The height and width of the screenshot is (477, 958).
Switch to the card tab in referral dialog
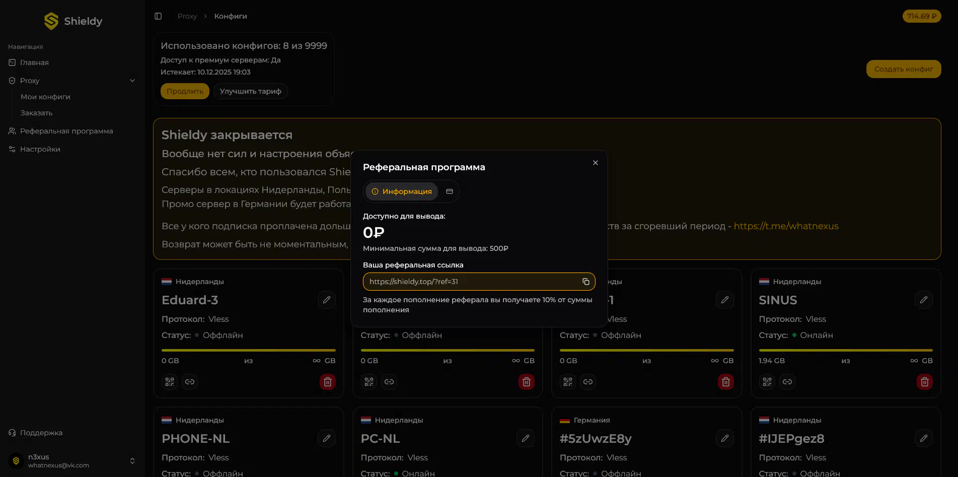450,191
